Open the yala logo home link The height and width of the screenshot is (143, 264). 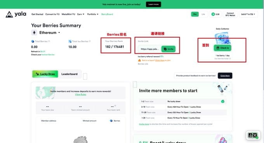[16, 14]
